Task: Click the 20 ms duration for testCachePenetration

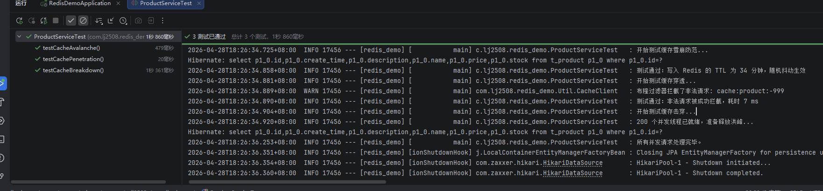Action: [166, 59]
